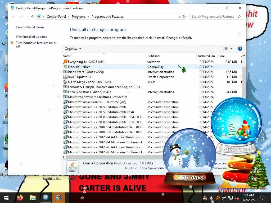The width and height of the screenshot is (271, 203).
Task: Click the K-Lite Mega Codec Pack icon
Action: (x=65, y=82)
